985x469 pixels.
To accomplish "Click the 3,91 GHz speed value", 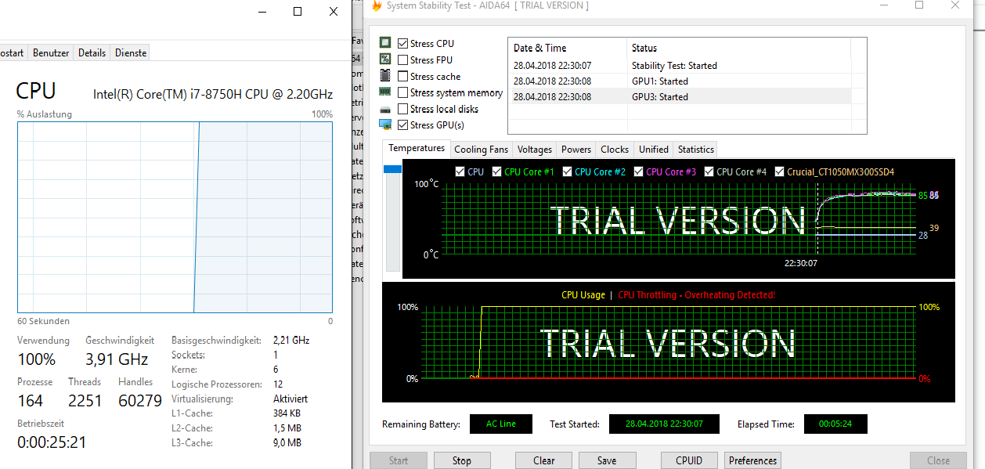I will 117,359.
